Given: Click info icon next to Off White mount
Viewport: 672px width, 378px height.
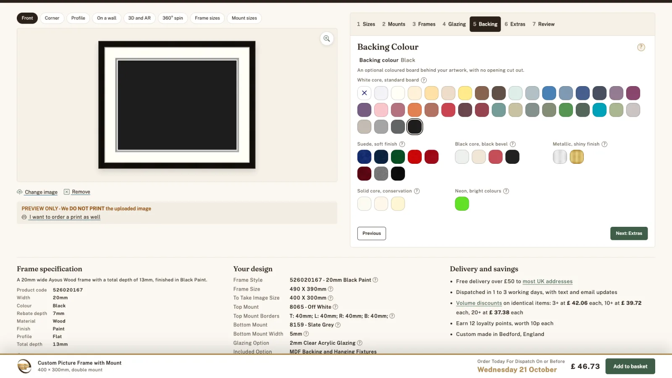Looking at the screenshot, I should 336,307.
